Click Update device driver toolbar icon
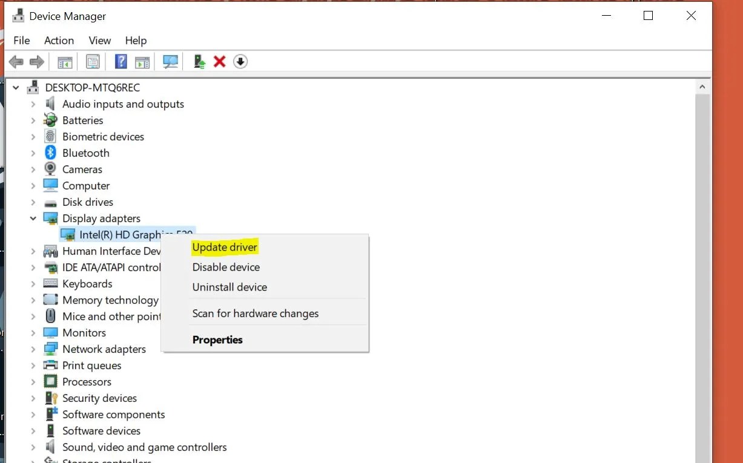The height and width of the screenshot is (463, 743). 199,62
